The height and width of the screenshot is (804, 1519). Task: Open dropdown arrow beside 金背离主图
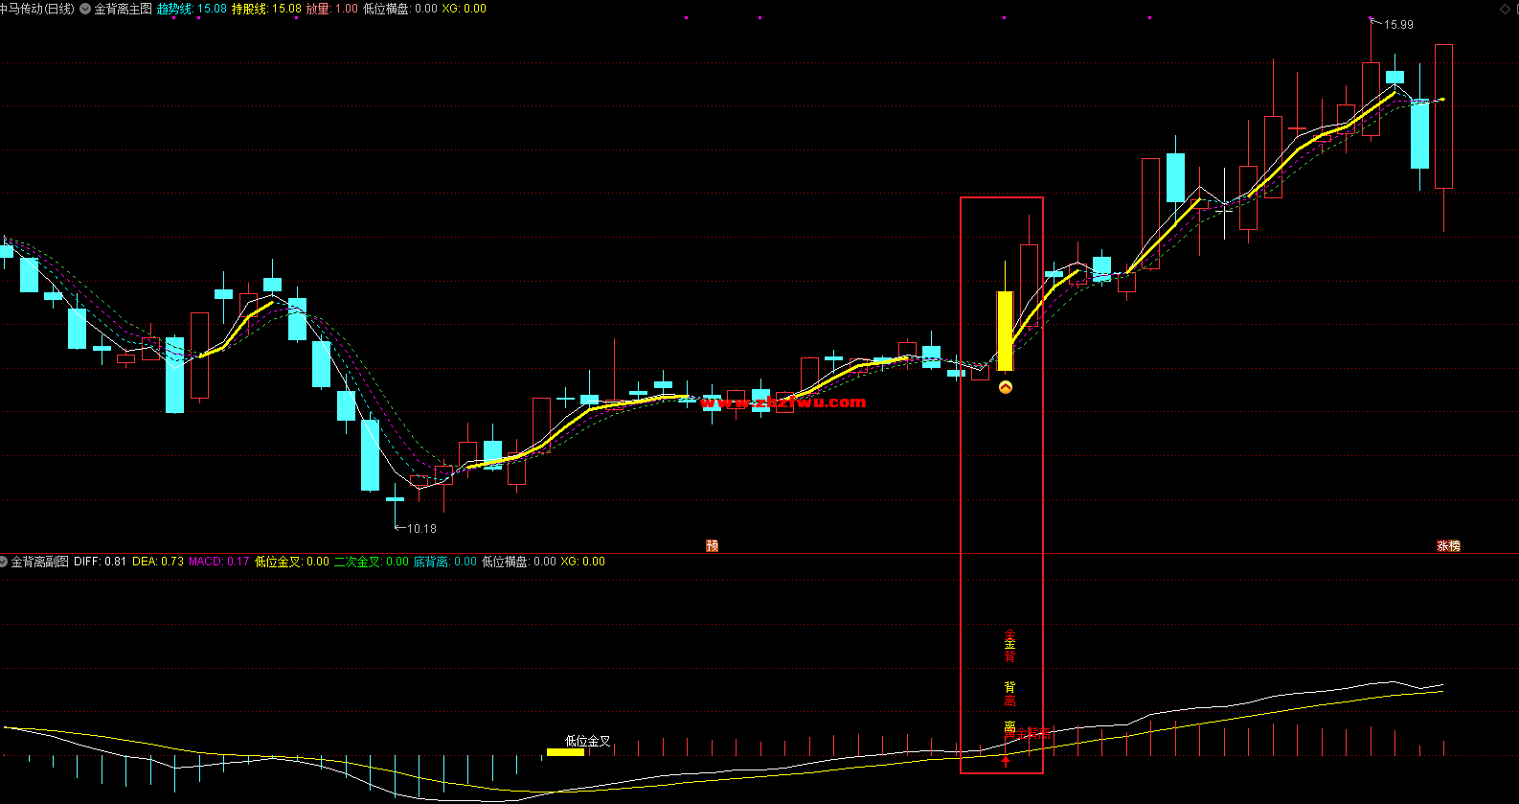point(86,9)
